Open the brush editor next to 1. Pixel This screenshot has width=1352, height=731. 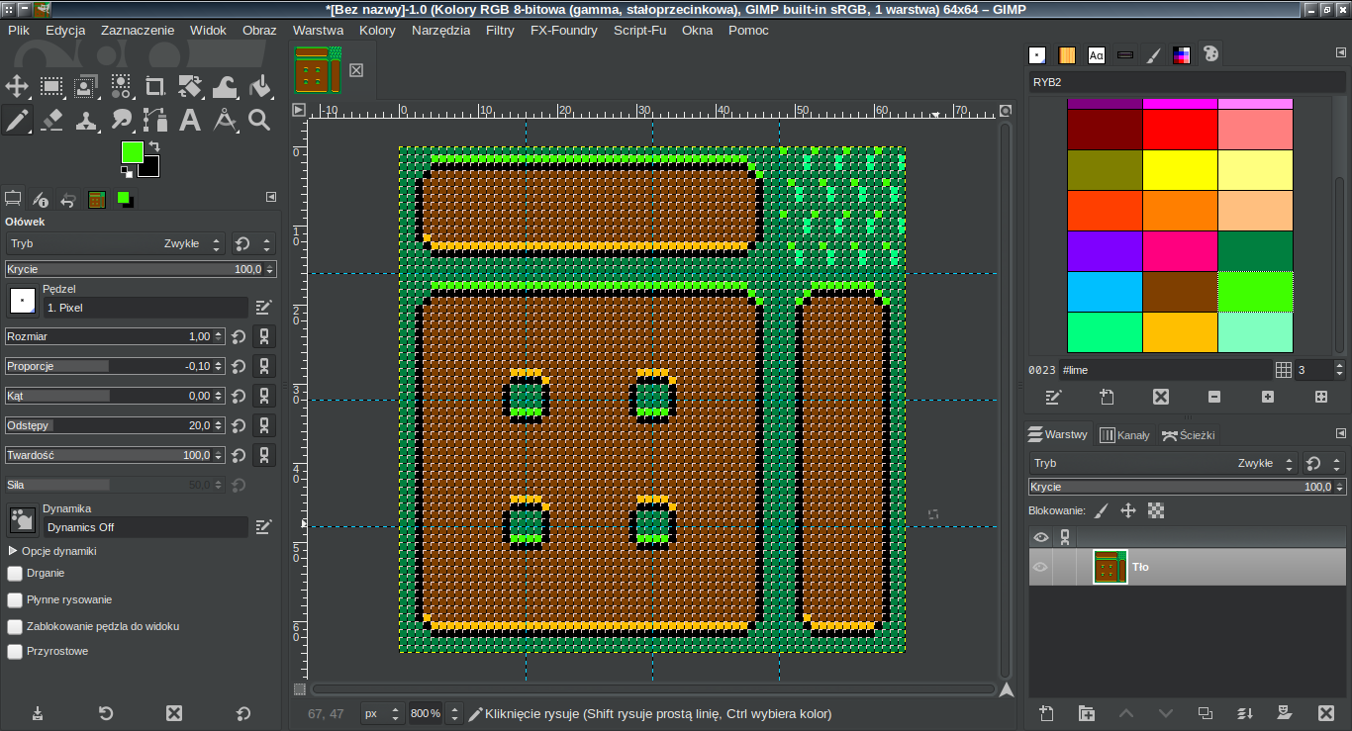point(263,308)
